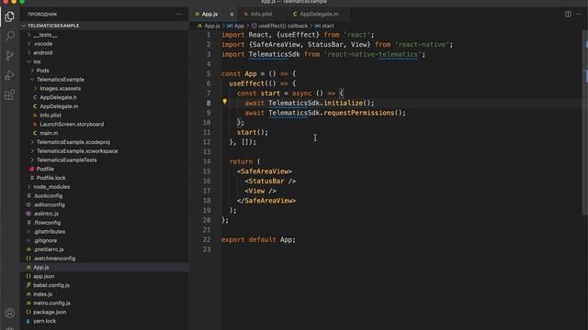Place cursor on requestPermissions() call
588x330 pixels.
[x=365, y=113]
